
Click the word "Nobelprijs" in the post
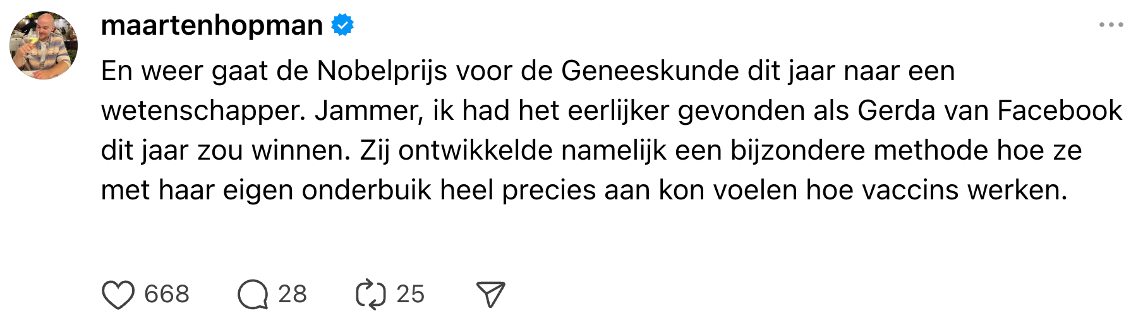(382, 71)
